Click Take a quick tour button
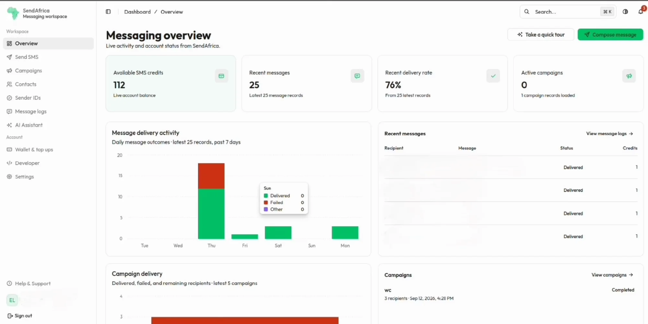The width and height of the screenshot is (648, 324). [541, 35]
